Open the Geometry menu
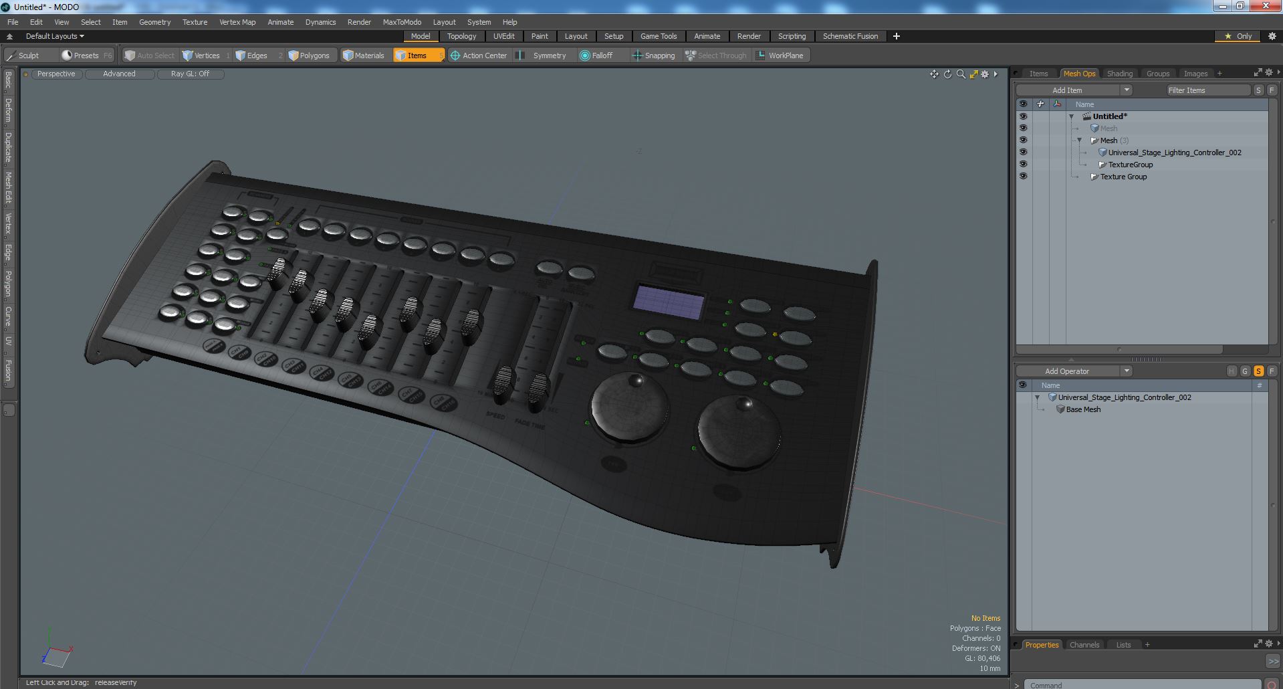The height and width of the screenshot is (689, 1283). (x=154, y=22)
